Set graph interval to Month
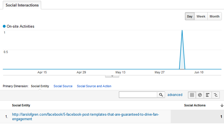 click(x=214, y=16)
